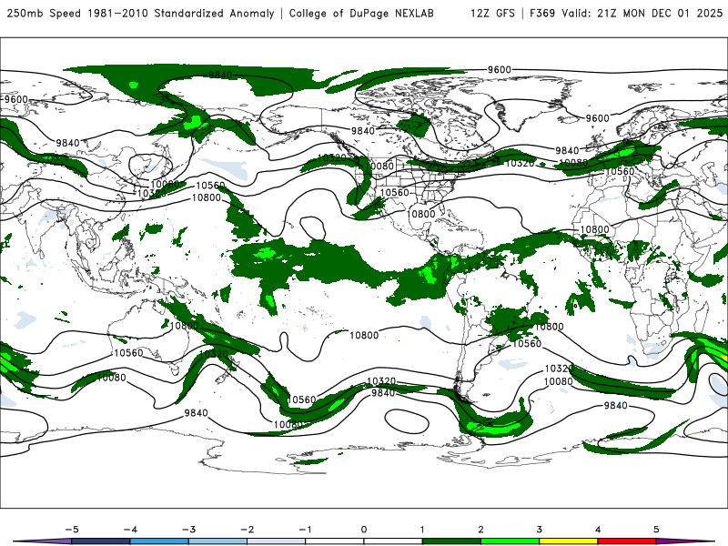The image size is (728, 546).
Task: Click the 10800 contour label over the Gulf of Mexico
Action: (x=421, y=214)
